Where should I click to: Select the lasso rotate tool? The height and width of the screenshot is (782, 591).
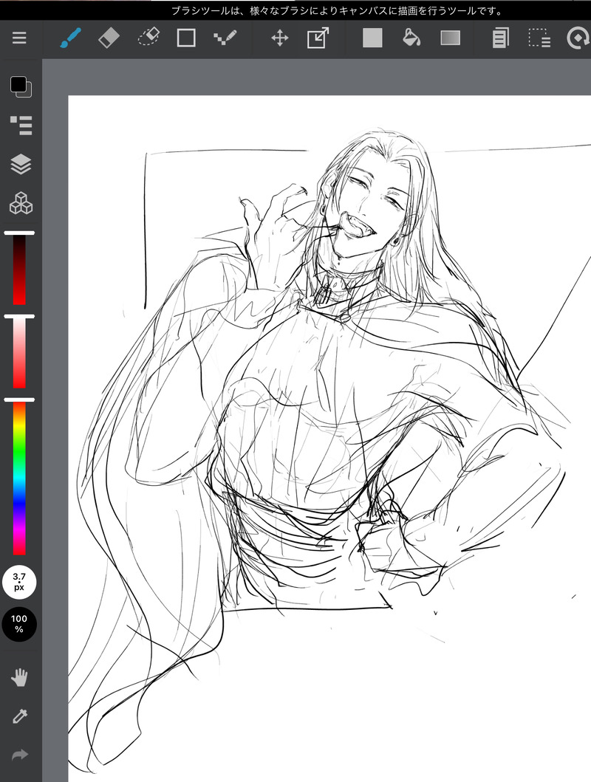(578, 38)
